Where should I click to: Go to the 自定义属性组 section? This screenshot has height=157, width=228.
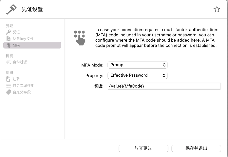coord(23,86)
